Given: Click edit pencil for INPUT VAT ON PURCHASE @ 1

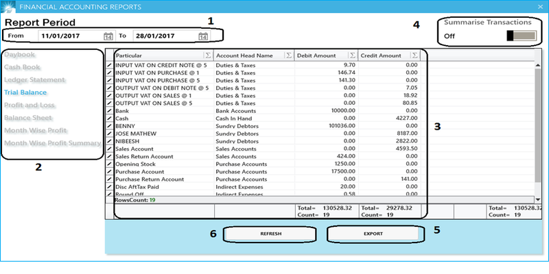Looking at the screenshot, I should click(110, 73).
